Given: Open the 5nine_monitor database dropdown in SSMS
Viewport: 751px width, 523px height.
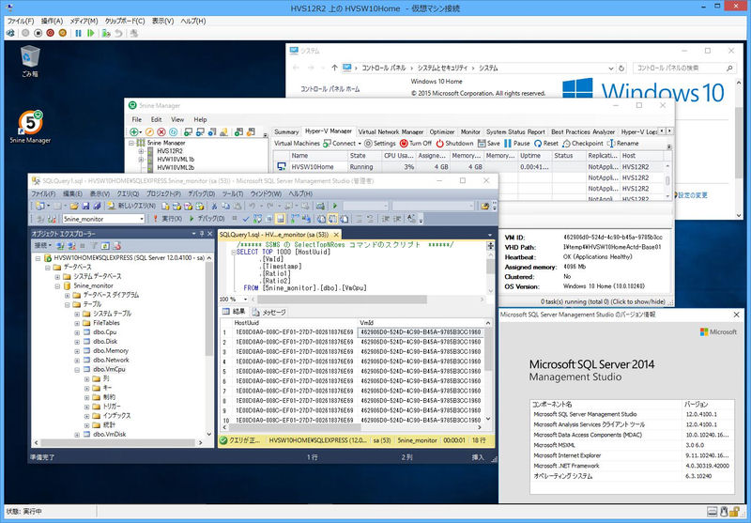Looking at the screenshot, I should pyautogui.click(x=142, y=219).
